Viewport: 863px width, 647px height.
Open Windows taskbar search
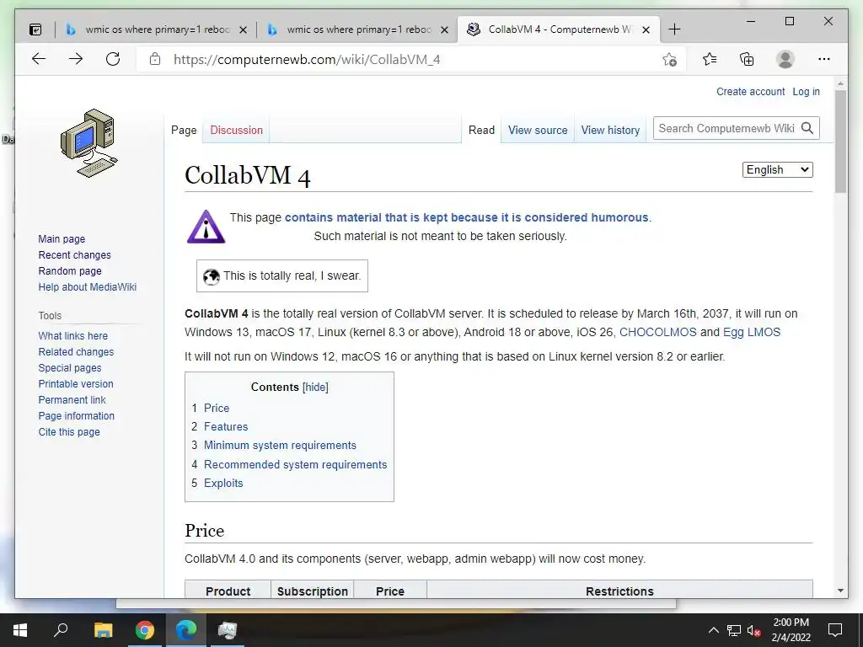[61, 629]
